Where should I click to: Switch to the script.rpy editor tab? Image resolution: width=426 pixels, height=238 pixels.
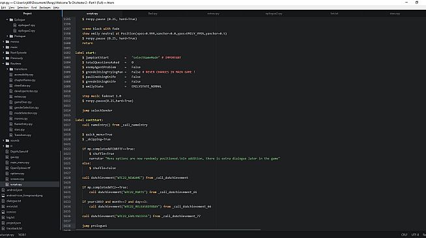pos(92,13)
